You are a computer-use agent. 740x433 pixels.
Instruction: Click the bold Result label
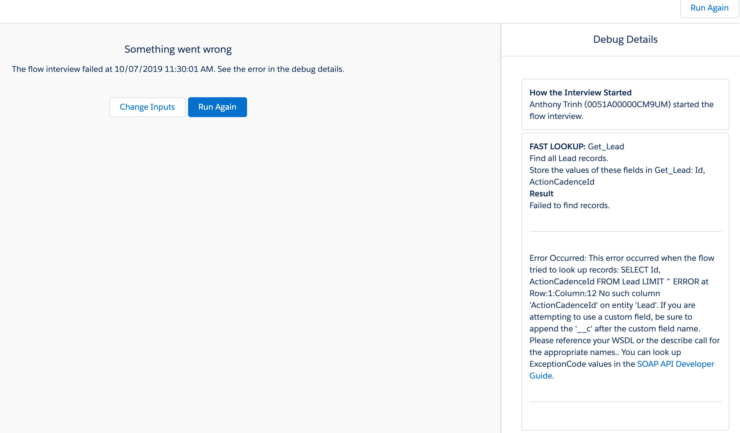[541, 194]
